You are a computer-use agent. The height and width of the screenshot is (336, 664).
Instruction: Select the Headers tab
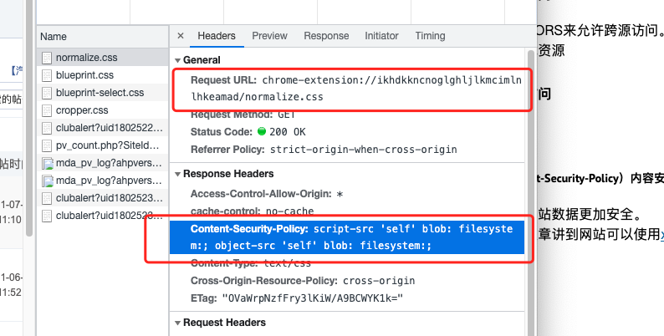pyautogui.click(x=216, y=36)
